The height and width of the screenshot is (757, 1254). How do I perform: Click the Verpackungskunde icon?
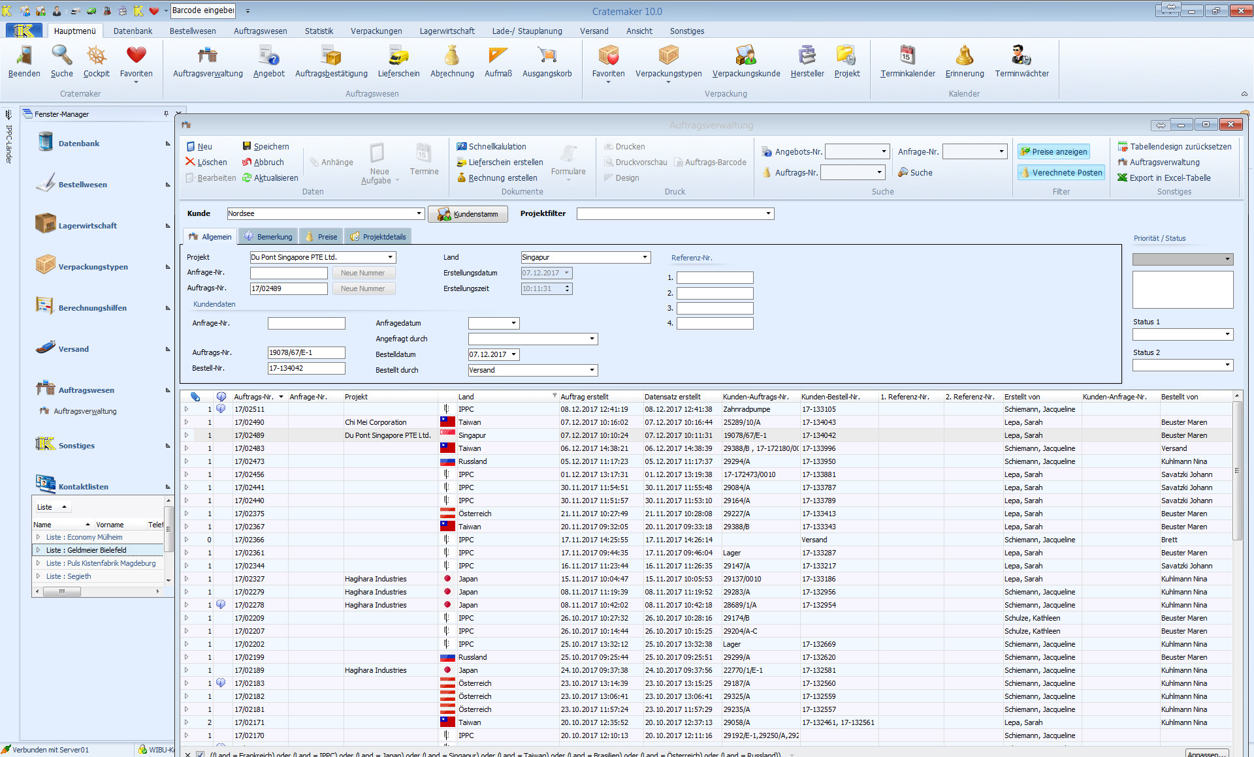pyautogui.click(x=746, y=61)
